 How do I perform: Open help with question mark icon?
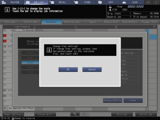[x=156, y=2]
